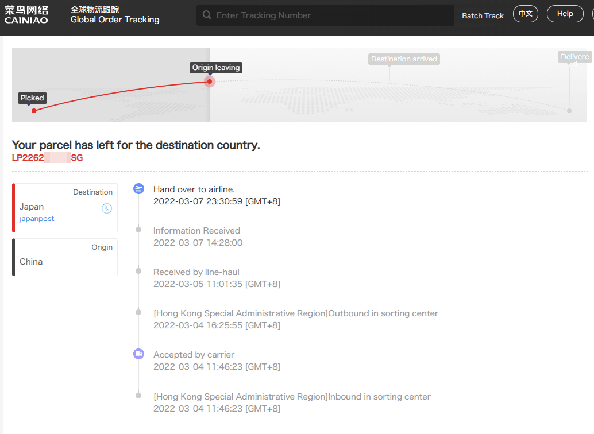
Task: Click the red Origin leaving dot
Action: pyautogui.click(x=210, y=82)
